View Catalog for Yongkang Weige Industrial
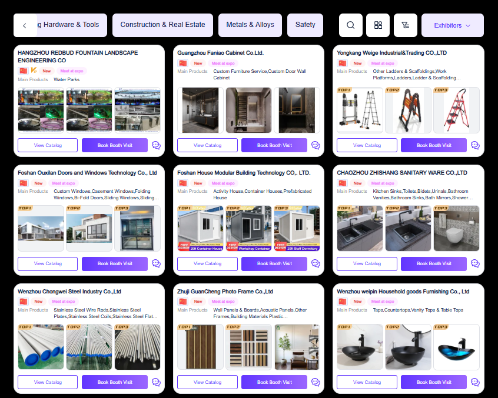Screen dimensions: 498x398 click(367, 145)
